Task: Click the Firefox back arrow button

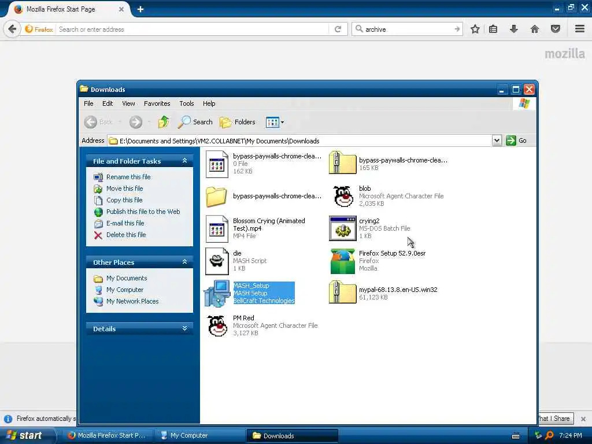Action: pyautogui.click(x=12, y=29)
